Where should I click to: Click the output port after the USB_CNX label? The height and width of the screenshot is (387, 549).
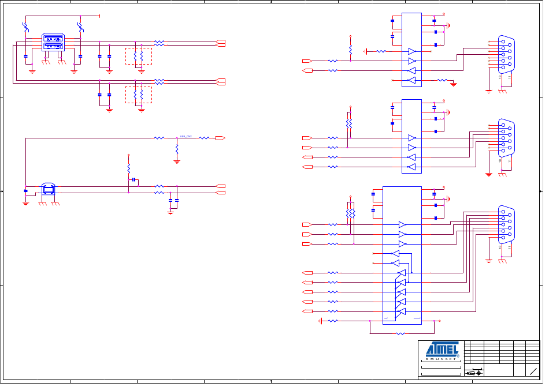click(x=220, y=138)
